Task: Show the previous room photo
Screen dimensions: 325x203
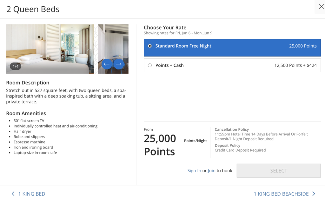Action: [107, 64]
